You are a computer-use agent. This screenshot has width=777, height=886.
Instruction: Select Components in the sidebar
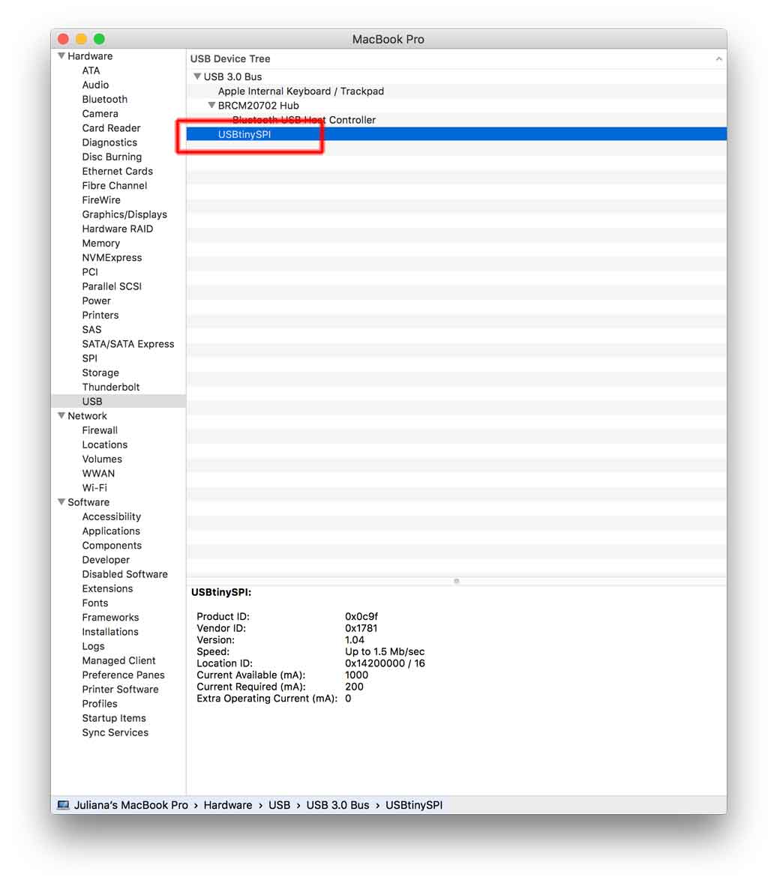coord(112,545)
